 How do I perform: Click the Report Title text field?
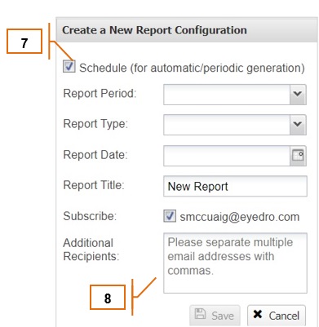click(235, 186)
